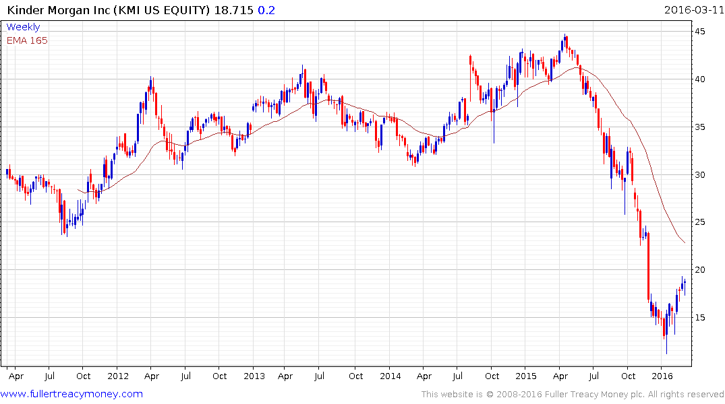Click the 30 price axis label
This screenshot has height=404, width=725.
700,174
